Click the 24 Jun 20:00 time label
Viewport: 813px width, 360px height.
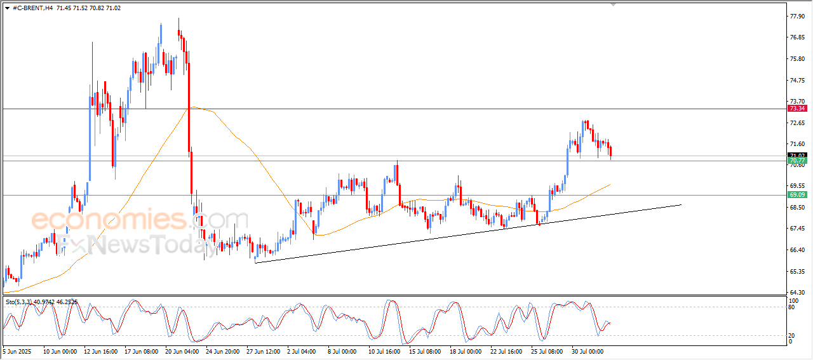222,350
